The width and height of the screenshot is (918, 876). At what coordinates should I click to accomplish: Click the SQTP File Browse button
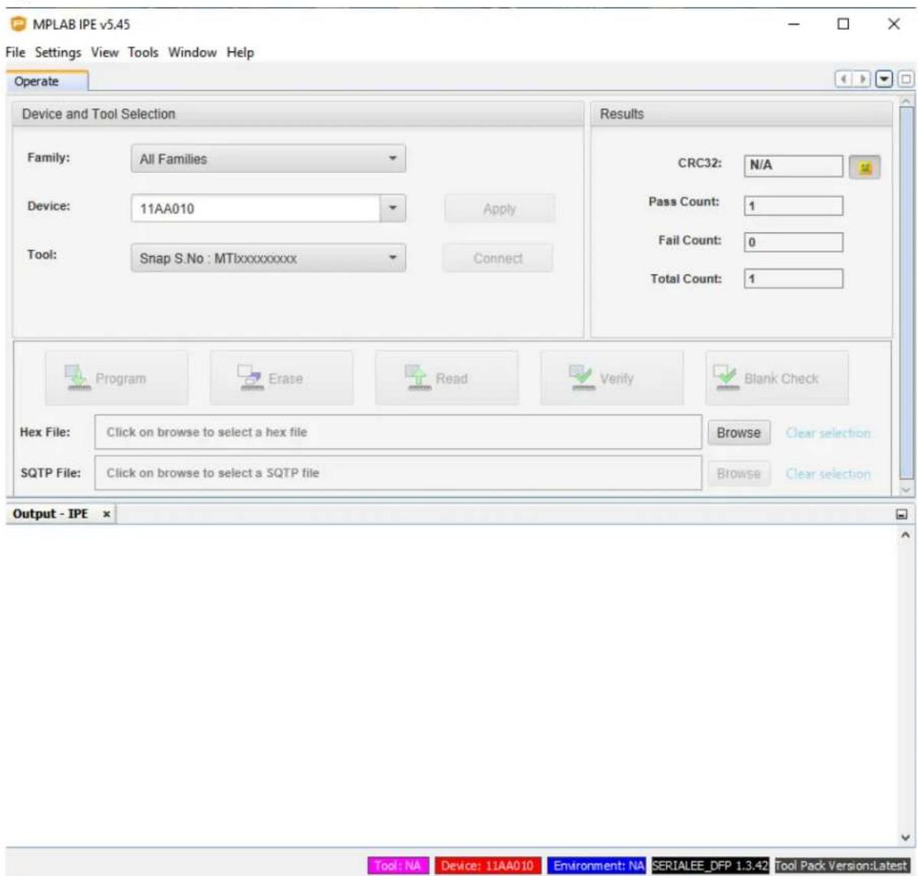click(x=739, y=473)
